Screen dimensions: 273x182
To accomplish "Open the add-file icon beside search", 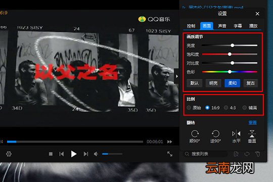I will (x=236, y=154).
